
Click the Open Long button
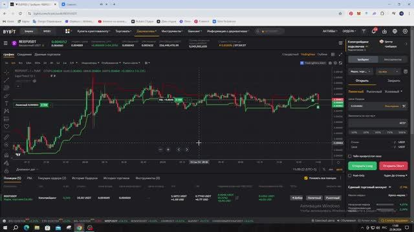point(362,166)
